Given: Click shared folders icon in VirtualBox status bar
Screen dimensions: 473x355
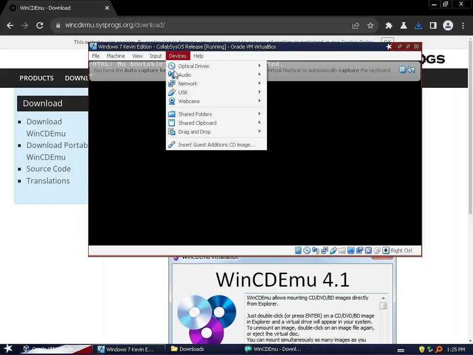Looking at the screenshot, I should point(342,250).
